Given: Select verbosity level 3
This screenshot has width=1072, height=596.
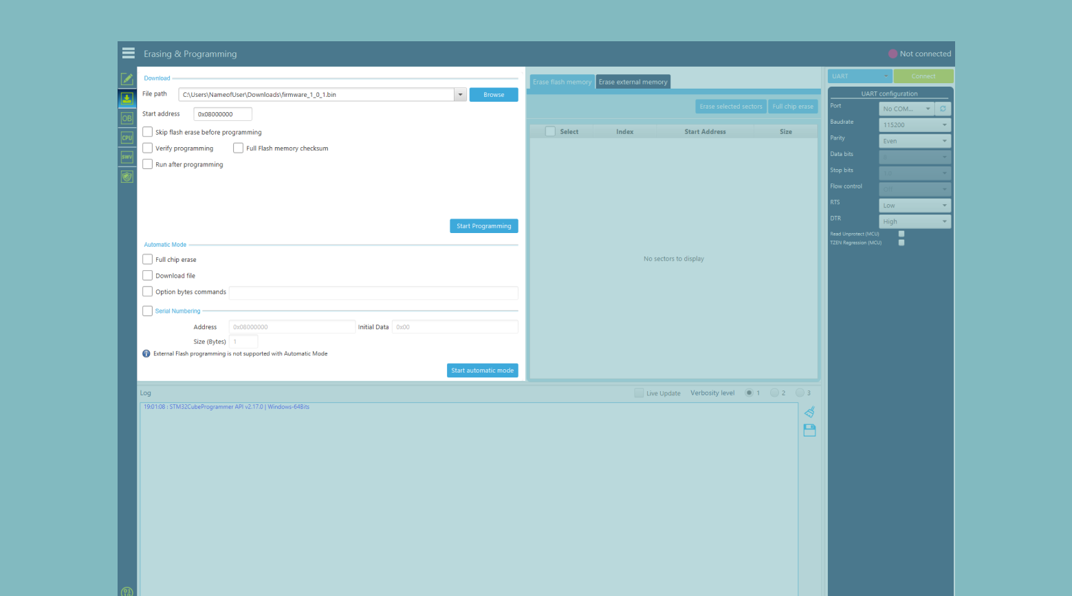Looking at the screenshot, I should click(800, 393).
